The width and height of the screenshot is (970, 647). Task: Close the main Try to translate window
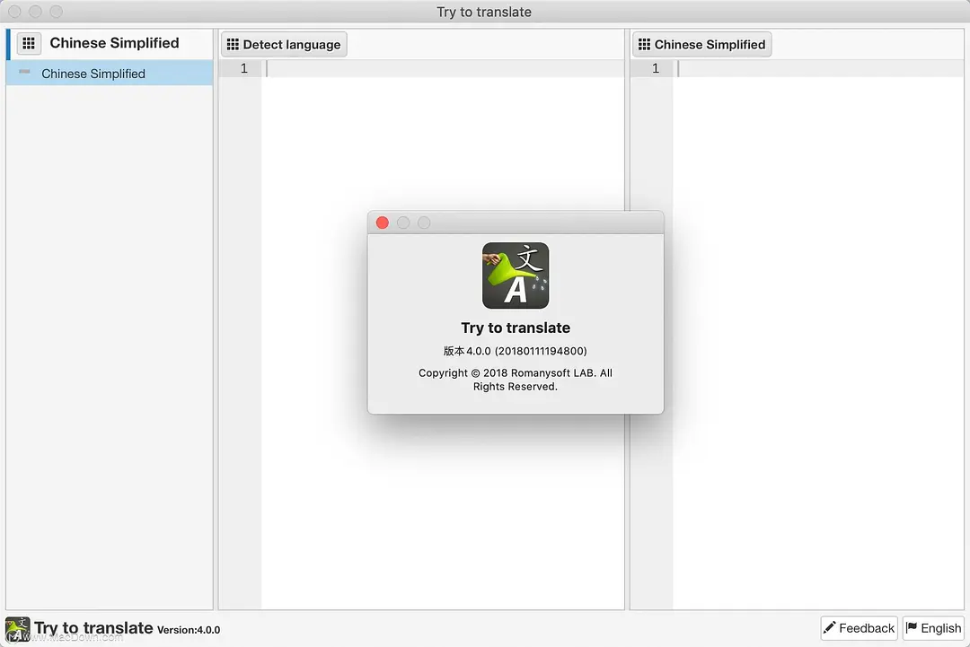coord(14,12)
